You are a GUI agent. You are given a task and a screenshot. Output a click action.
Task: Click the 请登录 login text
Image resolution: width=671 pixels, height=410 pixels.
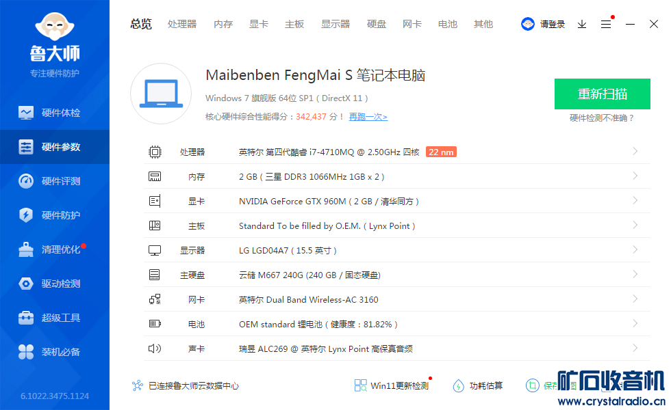click(x=553, y=25)
